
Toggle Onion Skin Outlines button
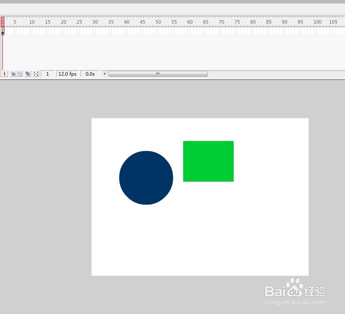[20, 74]
